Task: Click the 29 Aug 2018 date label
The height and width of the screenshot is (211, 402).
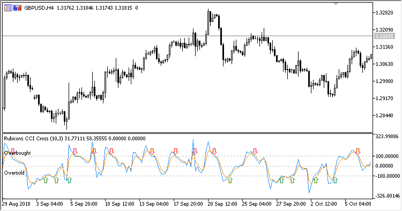Action: (16, 204)
